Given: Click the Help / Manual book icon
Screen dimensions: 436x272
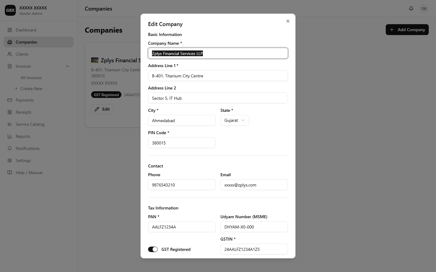Looking at the screenshot, I should click(x=10, y=173).
